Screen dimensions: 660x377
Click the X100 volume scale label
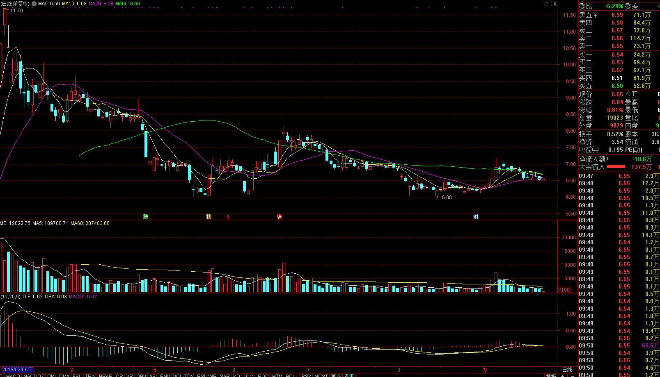click(x=564, y=290)
